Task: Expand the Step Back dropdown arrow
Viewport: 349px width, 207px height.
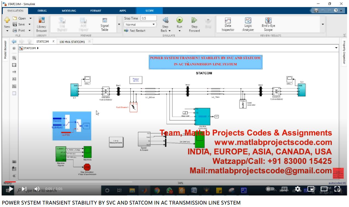Action: pyautogui.click(x=170, y=31)
